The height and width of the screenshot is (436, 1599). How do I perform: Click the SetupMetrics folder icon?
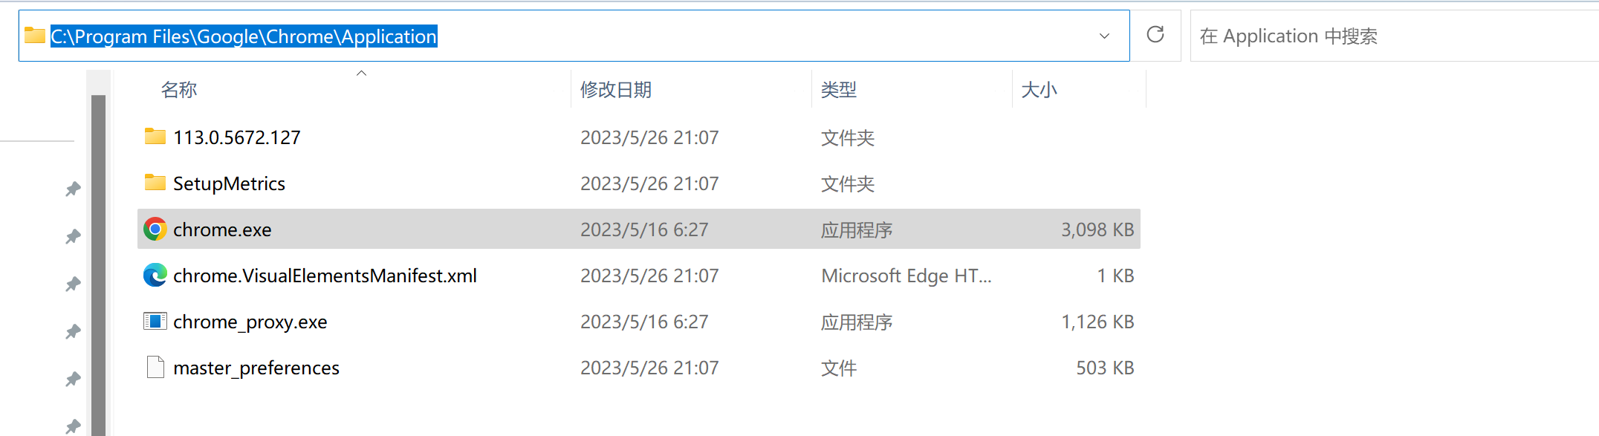(x=154, y=183)
